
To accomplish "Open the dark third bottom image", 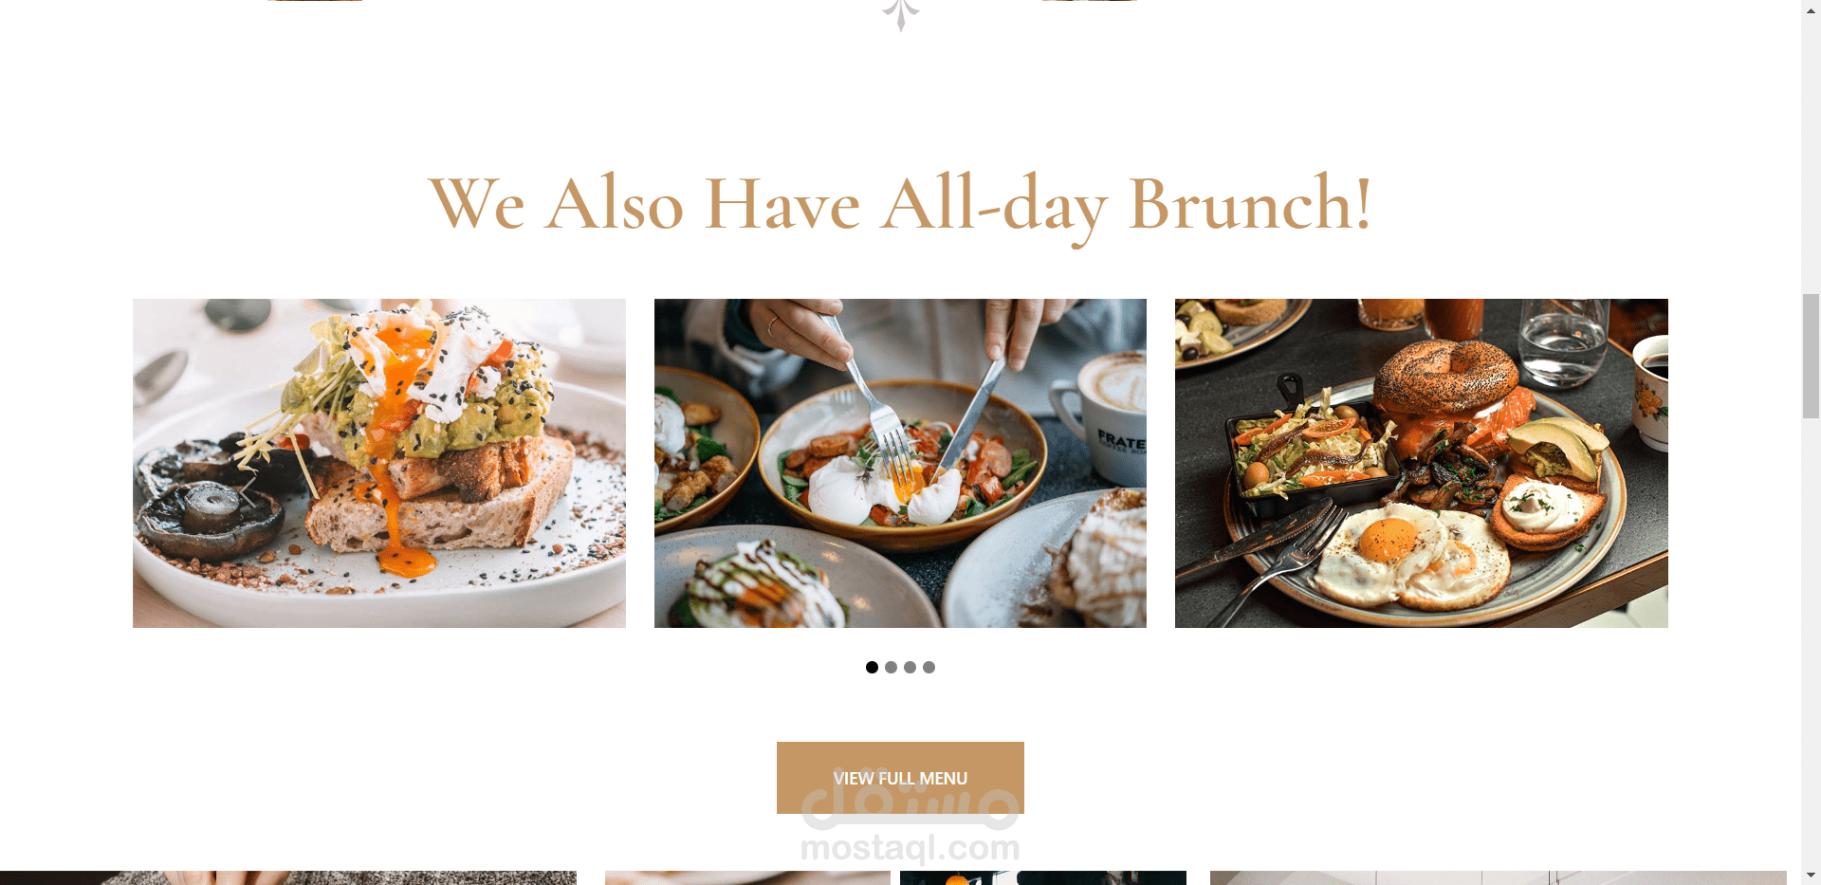I will click(x=1043, y=878).
